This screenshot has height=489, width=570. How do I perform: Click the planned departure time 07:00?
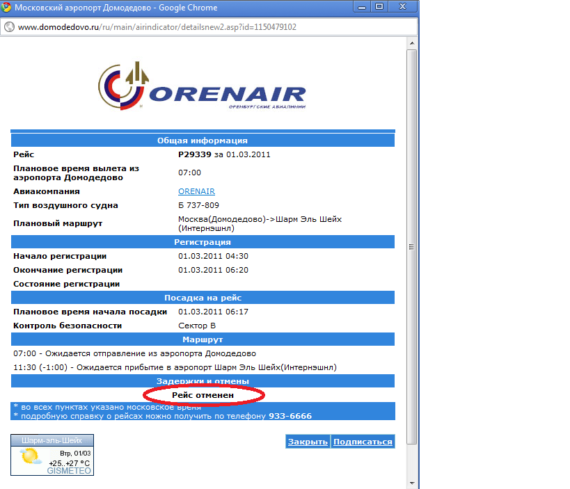(x=189, y=173)
